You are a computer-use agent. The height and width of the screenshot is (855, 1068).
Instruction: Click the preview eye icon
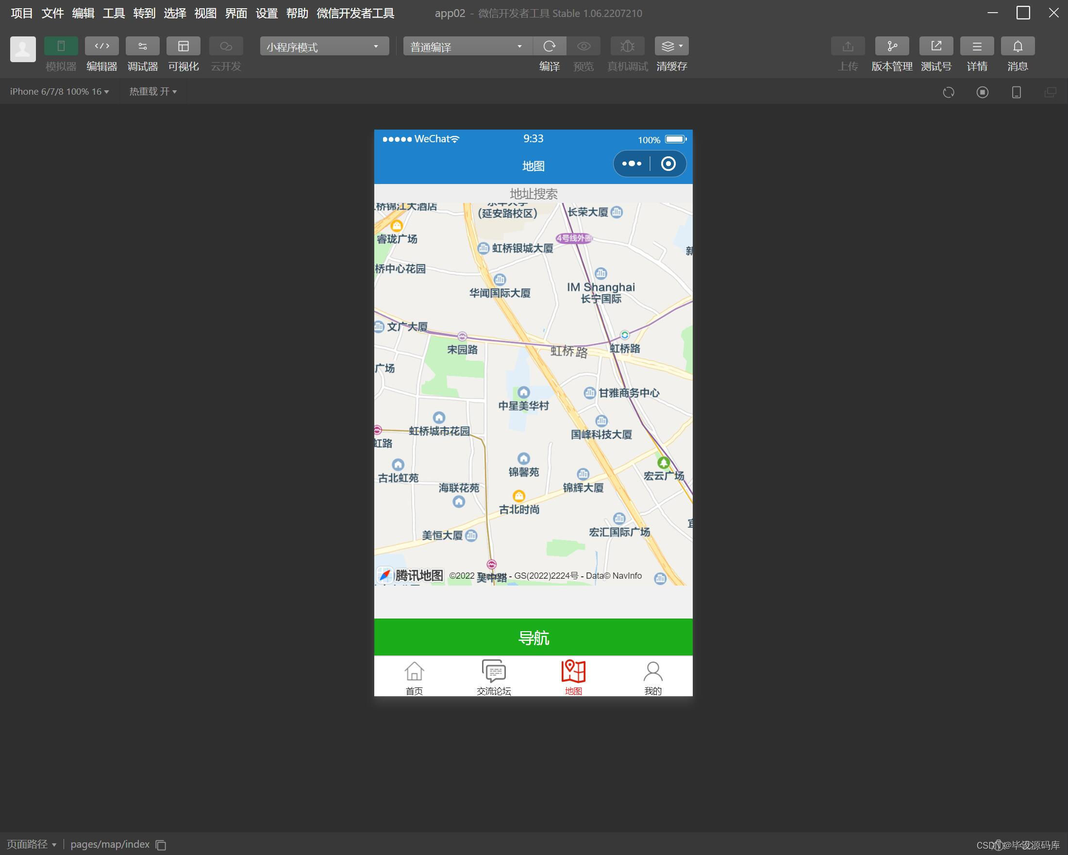tap(584, 46)
